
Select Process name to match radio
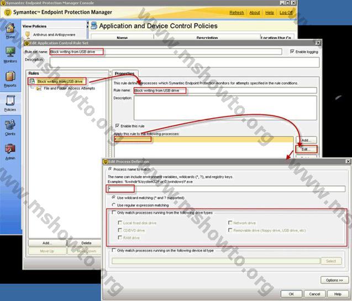[110, 169]
